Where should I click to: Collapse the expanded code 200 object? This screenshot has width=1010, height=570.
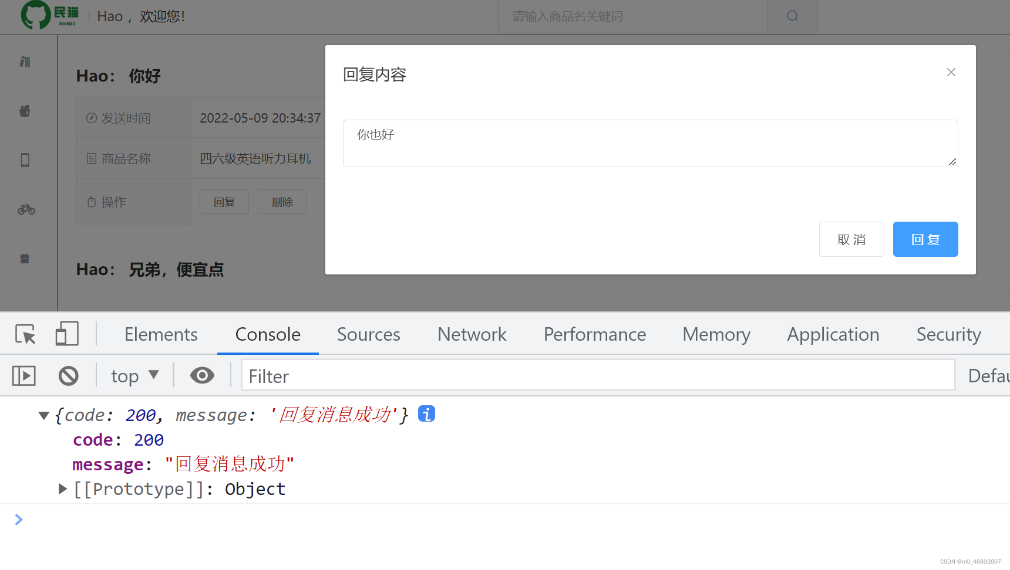[x=43, y=415]
